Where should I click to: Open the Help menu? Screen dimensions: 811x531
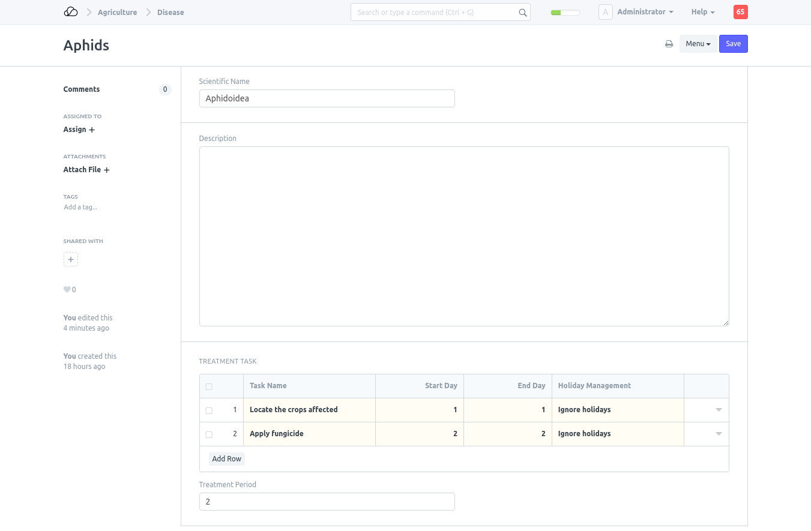click(702, 12)
